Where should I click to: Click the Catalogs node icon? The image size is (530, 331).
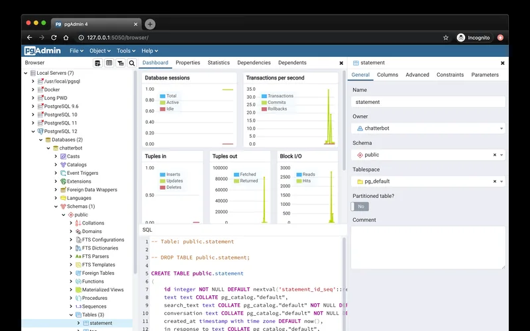click(x=63, y=165)
